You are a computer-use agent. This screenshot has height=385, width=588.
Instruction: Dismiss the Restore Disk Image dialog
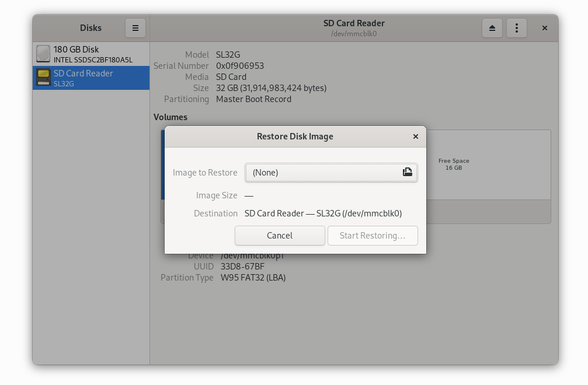tap(416, 136)
